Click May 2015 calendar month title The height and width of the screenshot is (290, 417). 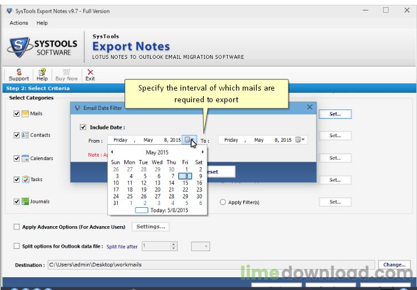tap(157, 152)
